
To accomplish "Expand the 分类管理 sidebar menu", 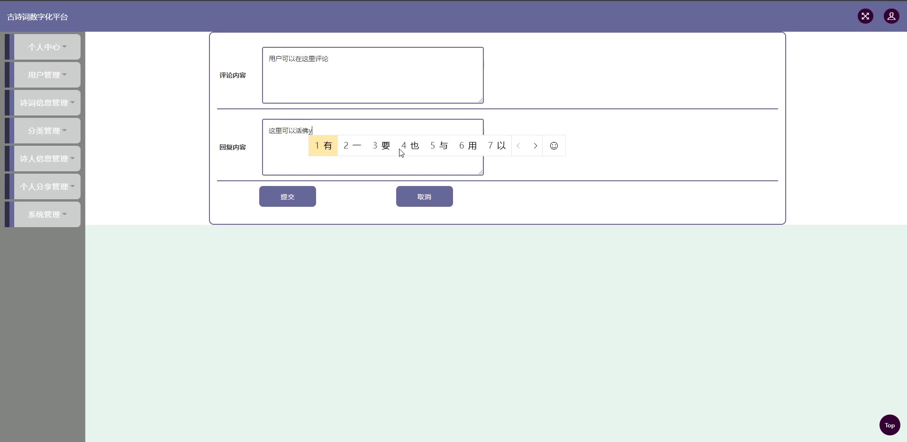I will coord(47,131).
